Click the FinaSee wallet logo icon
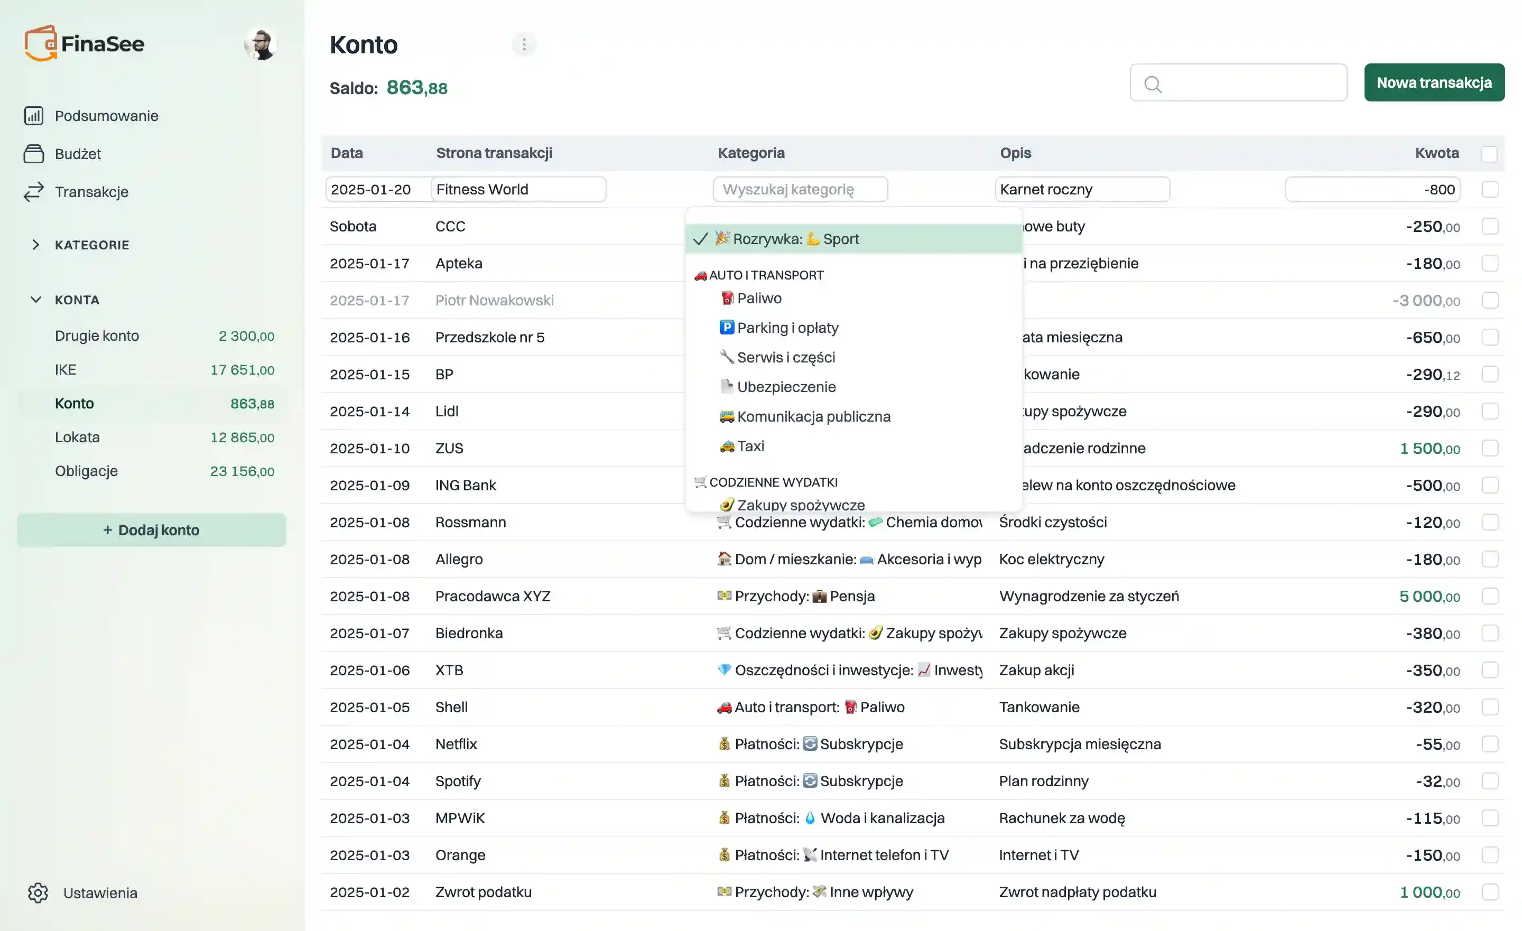 40,43
